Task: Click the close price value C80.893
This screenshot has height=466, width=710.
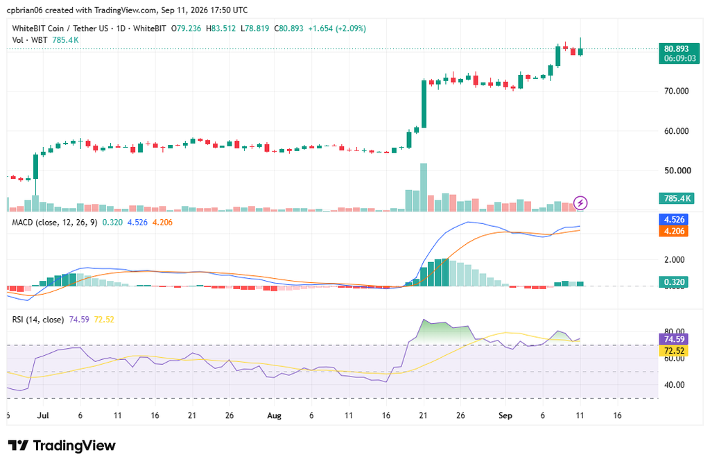Action: pyautogui.click(x=288, y=28)
